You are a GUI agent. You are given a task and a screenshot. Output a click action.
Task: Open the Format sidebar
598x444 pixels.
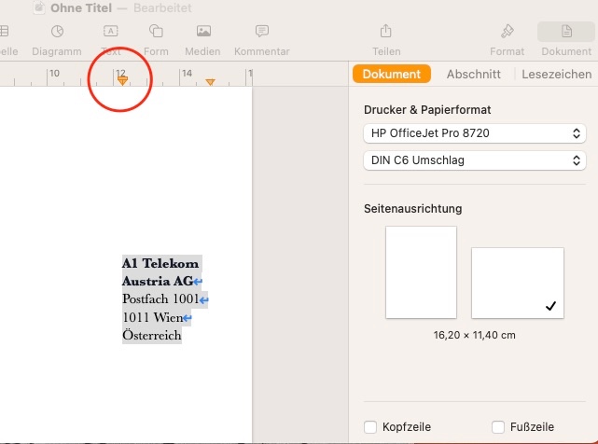(x=507, y=38)
